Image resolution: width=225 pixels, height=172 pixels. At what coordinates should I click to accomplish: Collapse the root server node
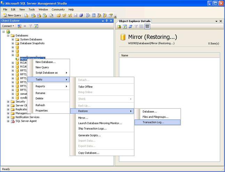[3, 32]
